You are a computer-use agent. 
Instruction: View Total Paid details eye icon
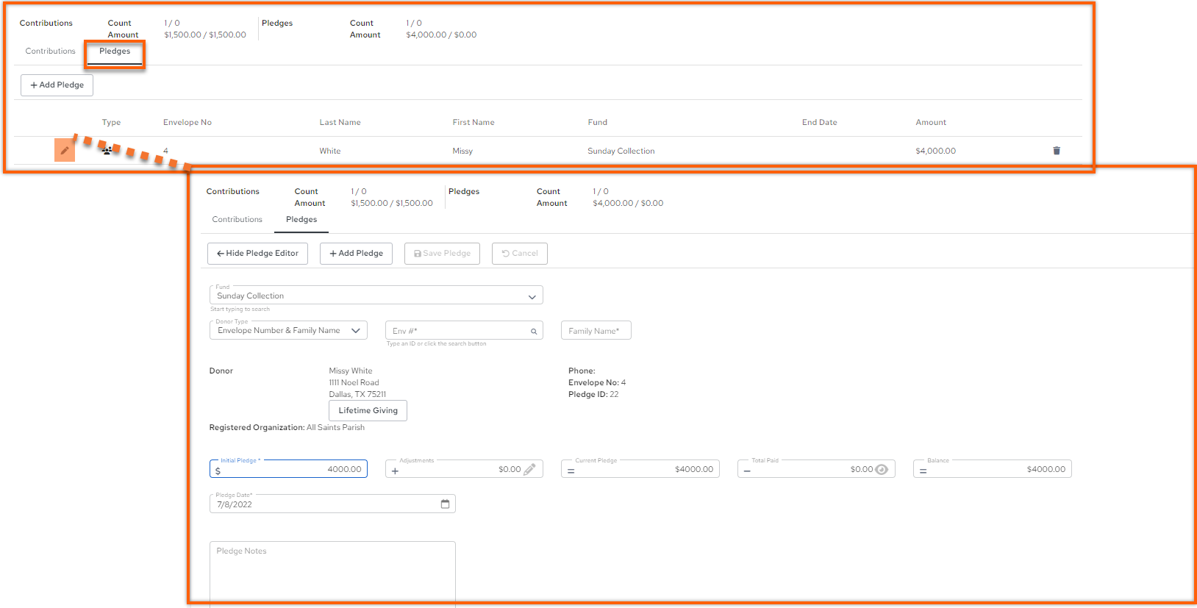point(882,469)
